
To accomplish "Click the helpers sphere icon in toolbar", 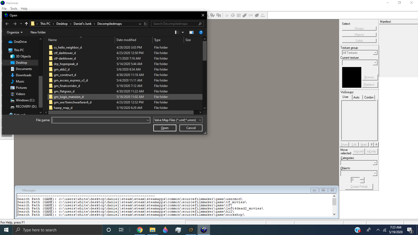I will [233, 15].
